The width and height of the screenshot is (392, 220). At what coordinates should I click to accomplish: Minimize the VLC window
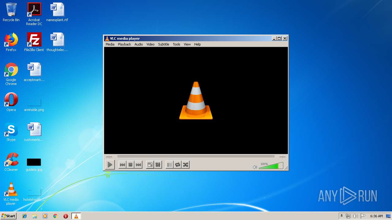274,38
